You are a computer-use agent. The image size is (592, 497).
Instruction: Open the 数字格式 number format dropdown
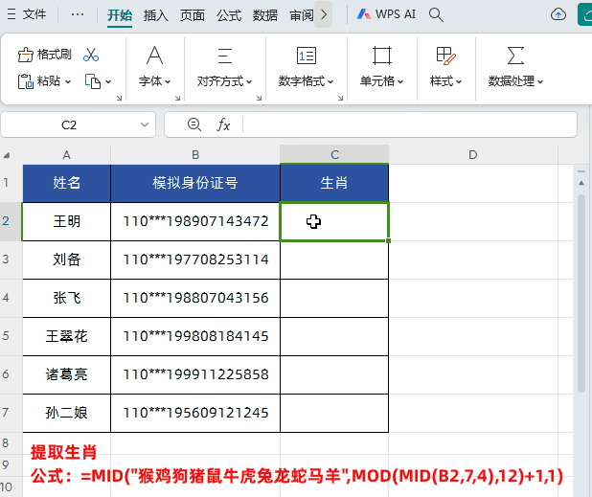pos(307,81)
